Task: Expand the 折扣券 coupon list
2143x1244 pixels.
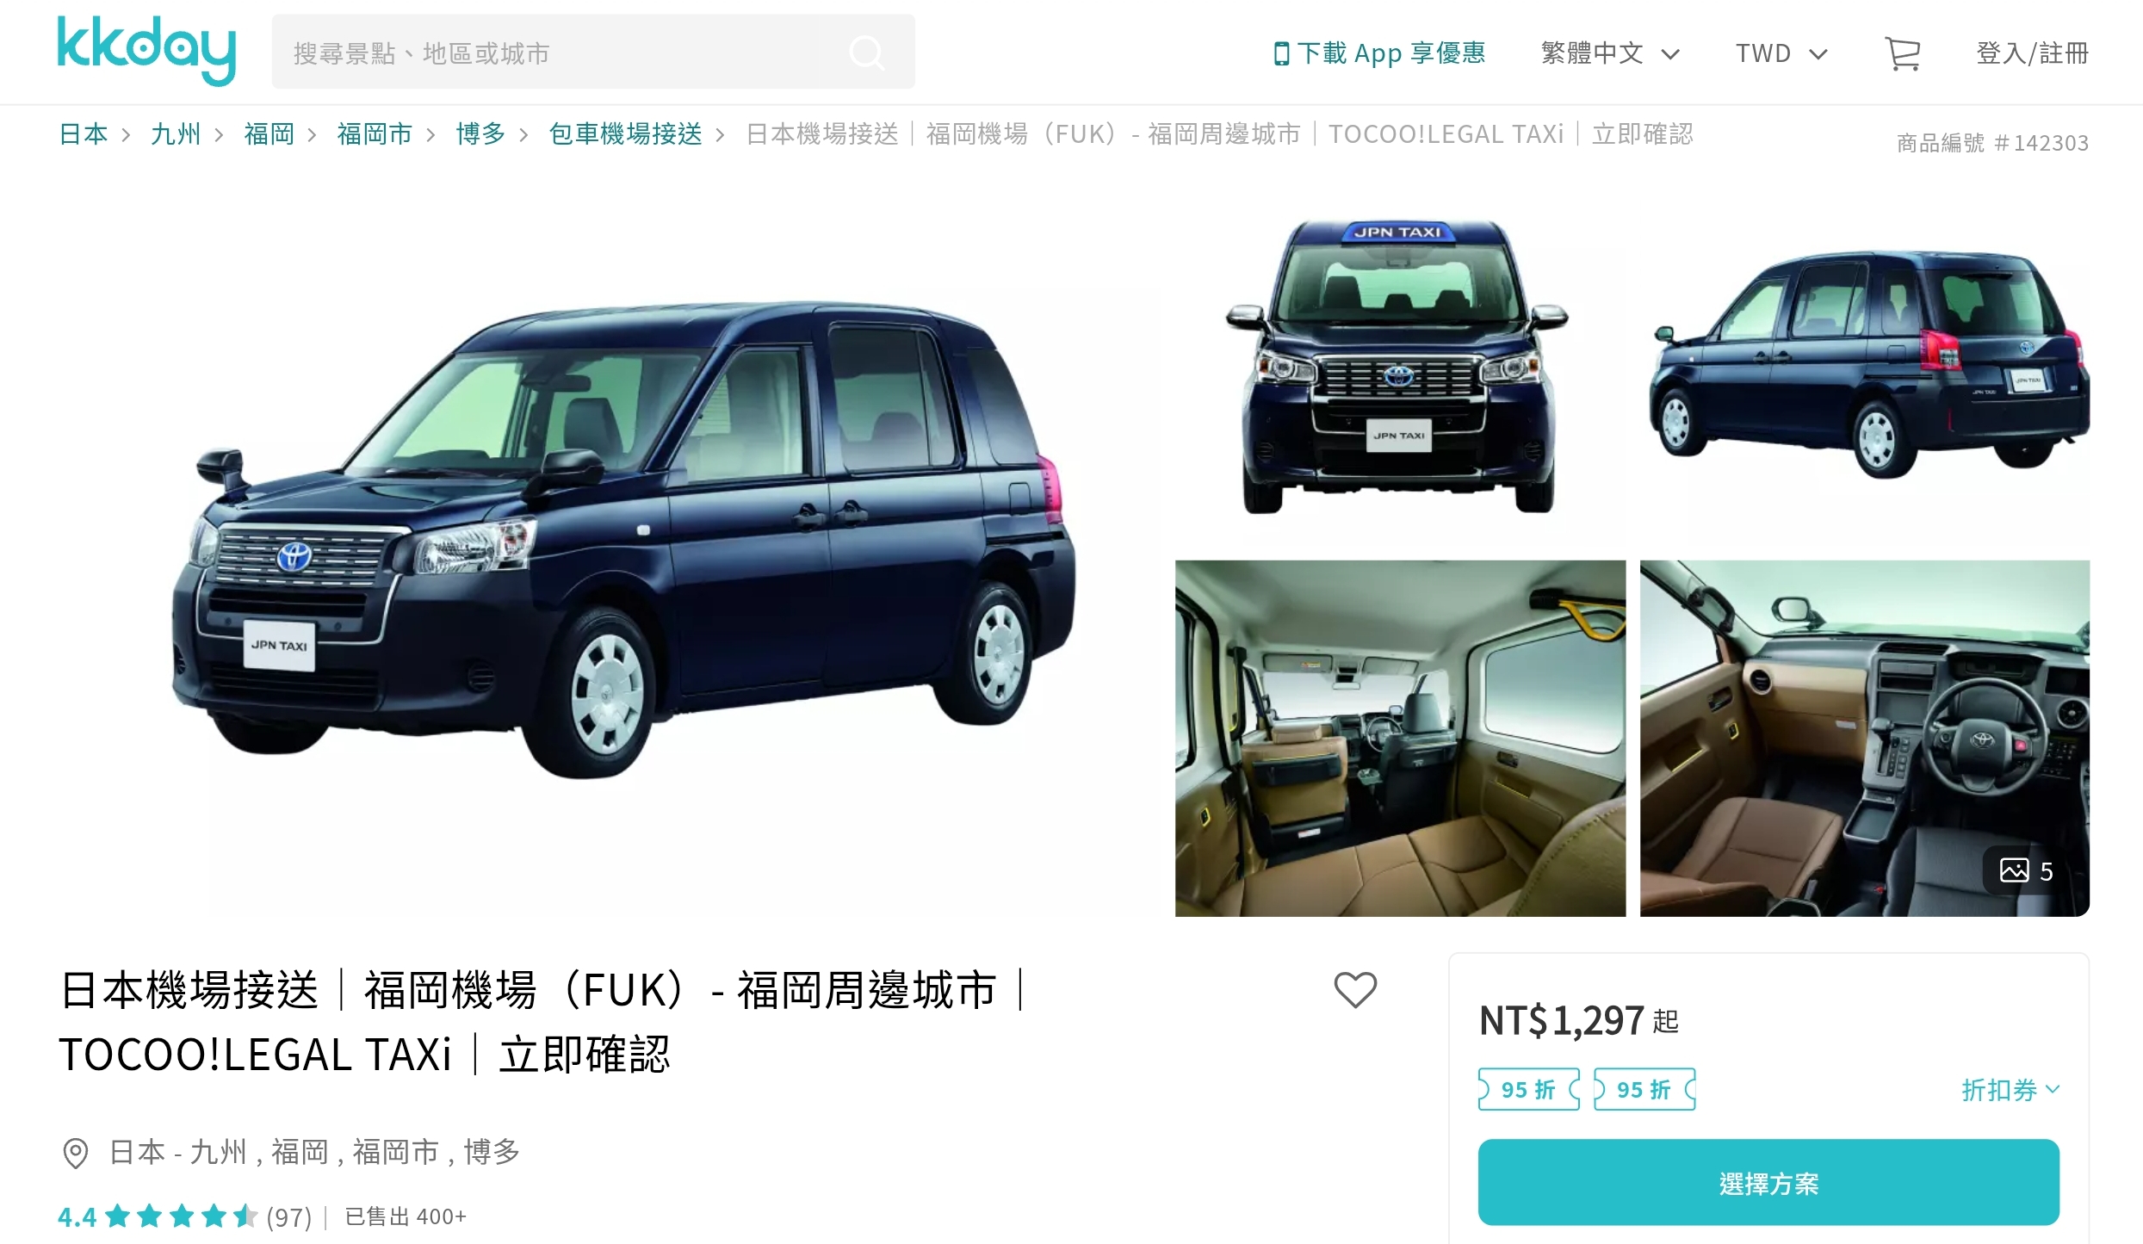Action: [x=2010, y=1090]
